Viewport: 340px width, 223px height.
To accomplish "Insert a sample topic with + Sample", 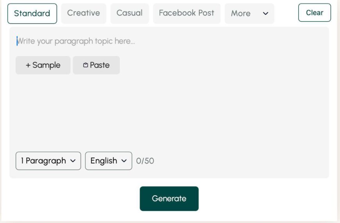I will click(43, 65).
